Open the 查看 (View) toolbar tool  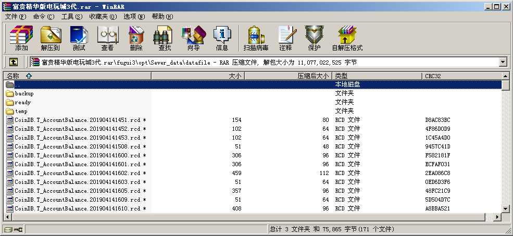(108, 39)
